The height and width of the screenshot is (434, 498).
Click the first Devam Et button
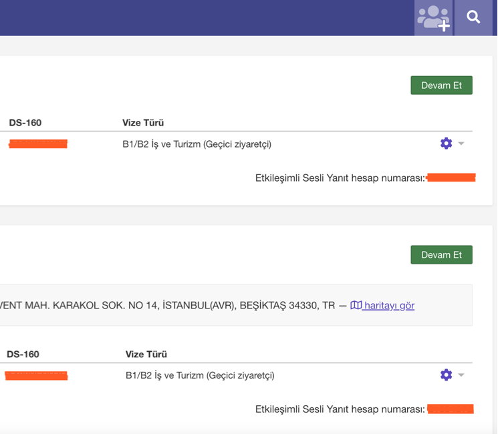pyautogui.click(x=441, y=85)
